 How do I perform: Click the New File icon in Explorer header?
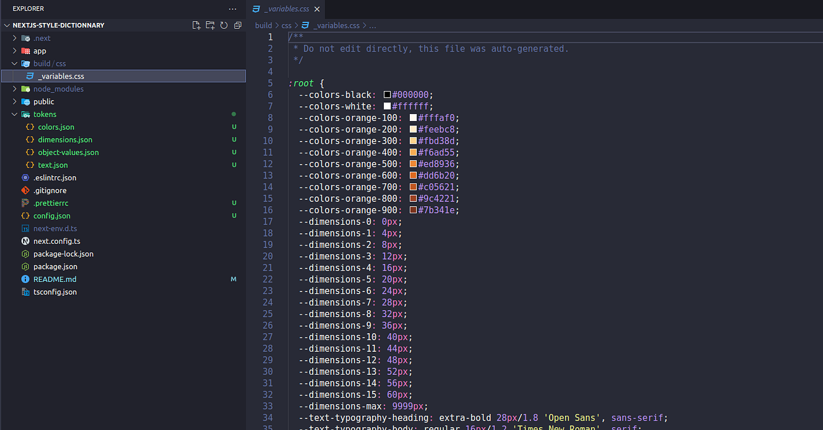[x=196, y=25]
